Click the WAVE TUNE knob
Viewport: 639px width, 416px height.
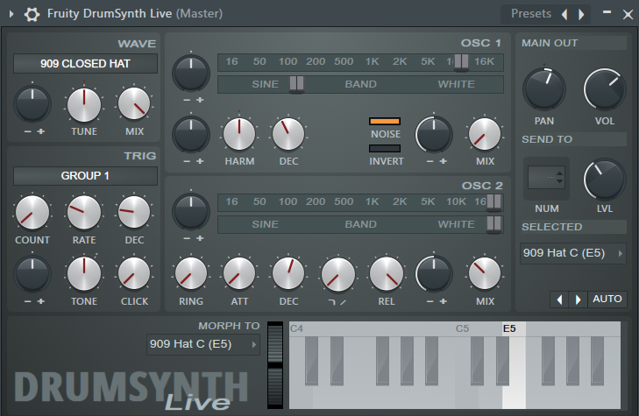pyautogui.click(x=84, y=104)
